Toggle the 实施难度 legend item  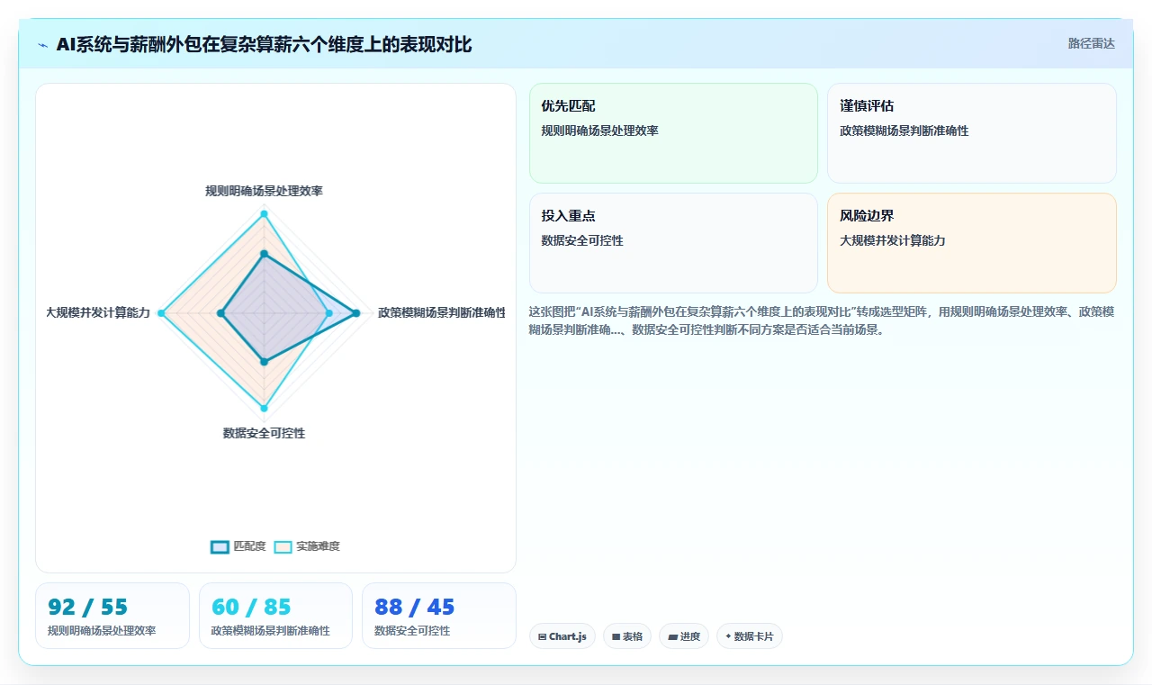pyautogui.click(x=307, y=546)
